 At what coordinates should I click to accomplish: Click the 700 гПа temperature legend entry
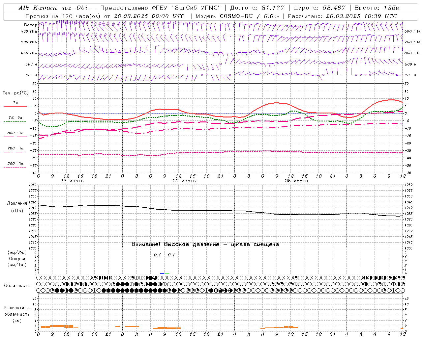pyautogui.click(x=15, y=148)
